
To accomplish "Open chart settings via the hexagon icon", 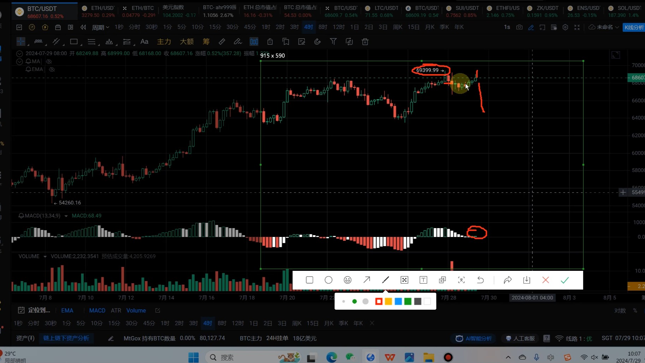I will (x=565, y=27).
